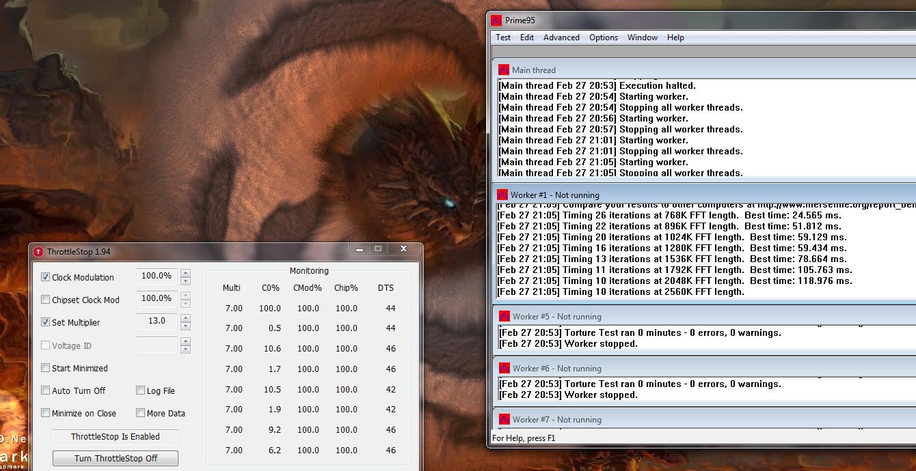Open the Test menu in Prime95
This screenshot has height=471, width=916.
(x=503, y=38)
